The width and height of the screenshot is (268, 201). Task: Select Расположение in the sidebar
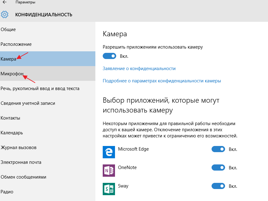[x=16, y=44]
